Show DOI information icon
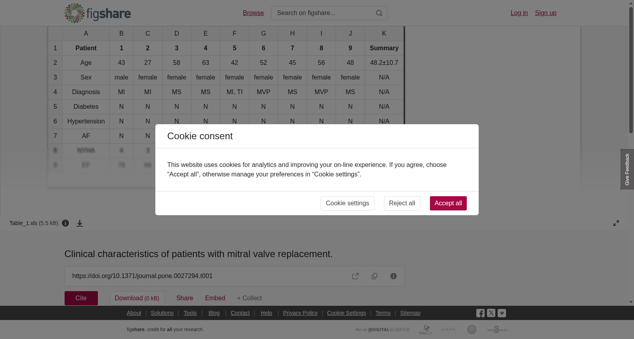 click(393, 276)
